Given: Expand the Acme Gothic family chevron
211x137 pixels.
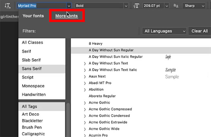Looking at the screenshot, I should coord(85,103).
